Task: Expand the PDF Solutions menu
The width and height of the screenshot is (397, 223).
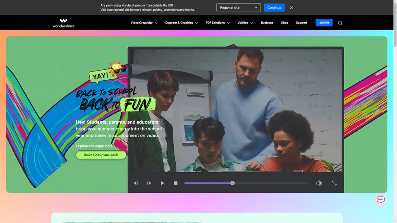Action: coord(218,23)
